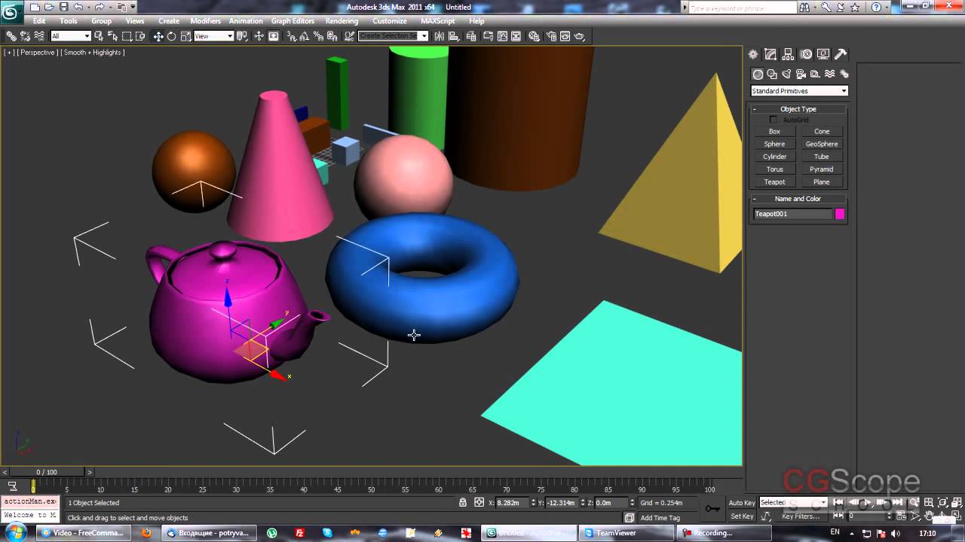
Task: Switch to the Cameras creation category
Action: tap(801, 74)
